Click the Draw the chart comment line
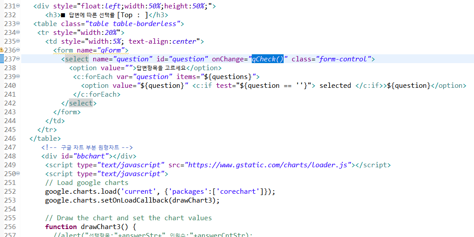The width and height of the screenshot is (474, 237). [129, 218]
